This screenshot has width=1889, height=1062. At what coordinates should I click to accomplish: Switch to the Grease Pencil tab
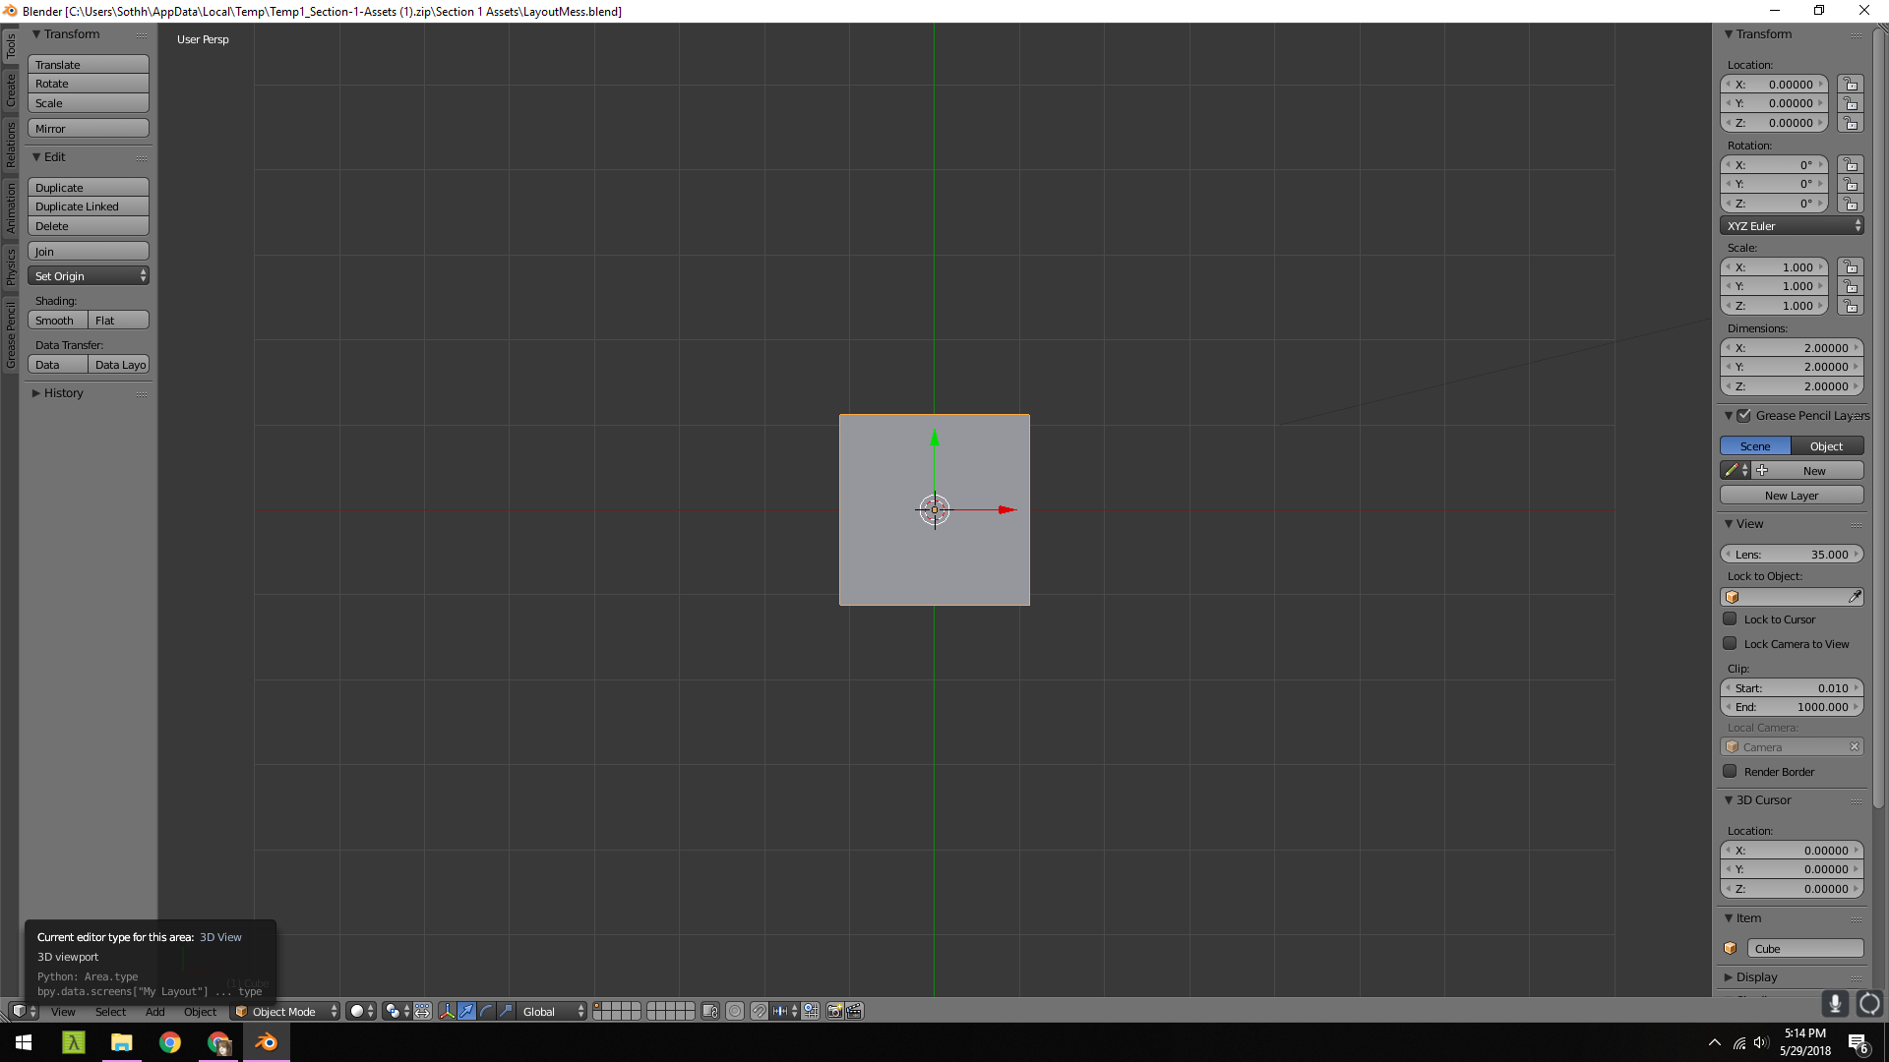10,335
